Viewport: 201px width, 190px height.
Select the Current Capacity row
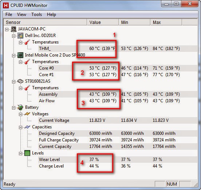pos(118,146)
